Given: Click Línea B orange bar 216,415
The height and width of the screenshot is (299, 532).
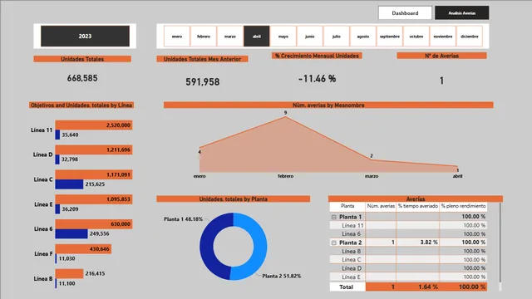Looking at the screenshot, I should click(69, 273).
